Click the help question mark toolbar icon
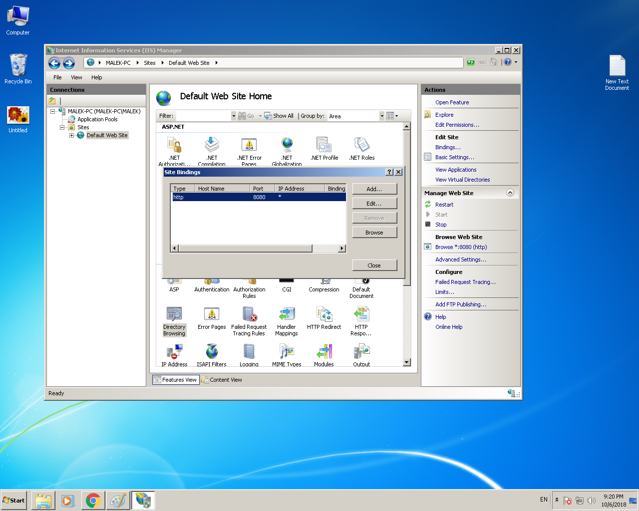 tap(508, 62)
